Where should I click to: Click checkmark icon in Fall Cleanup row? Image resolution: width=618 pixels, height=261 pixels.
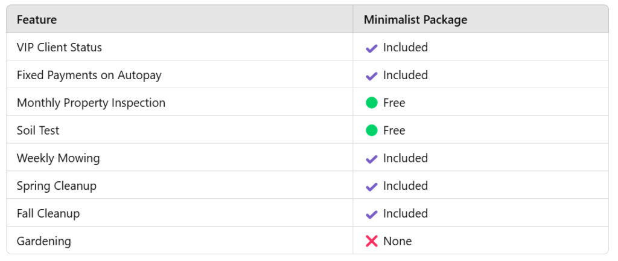[372, 214]
